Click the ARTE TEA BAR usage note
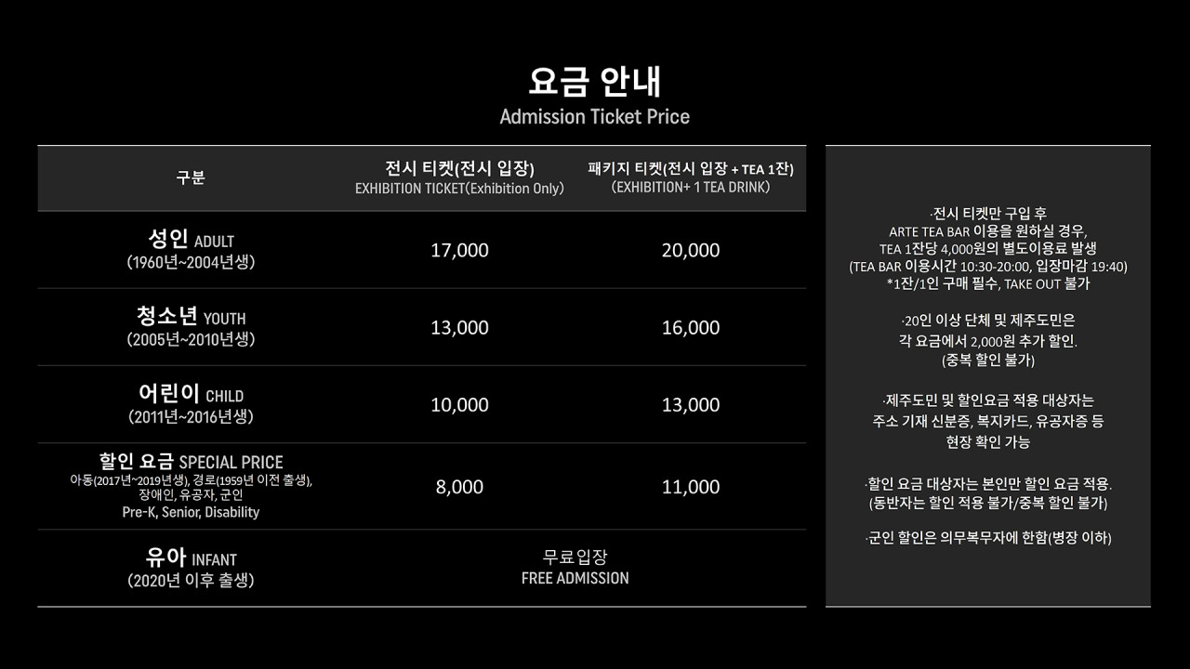This screenshot has width=1190, height=669. pos(988,249)
